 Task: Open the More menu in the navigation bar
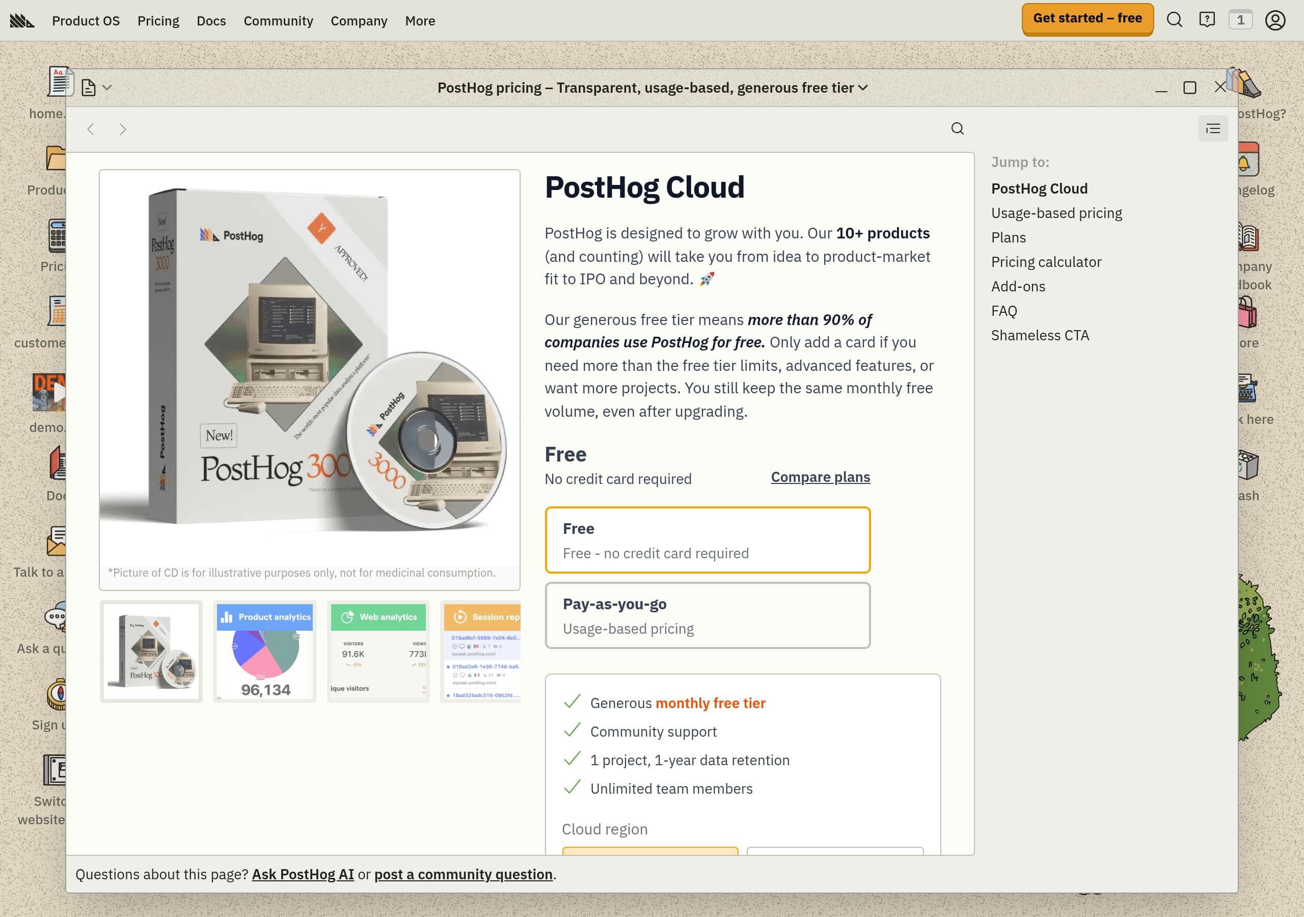[x=420, y=21]
